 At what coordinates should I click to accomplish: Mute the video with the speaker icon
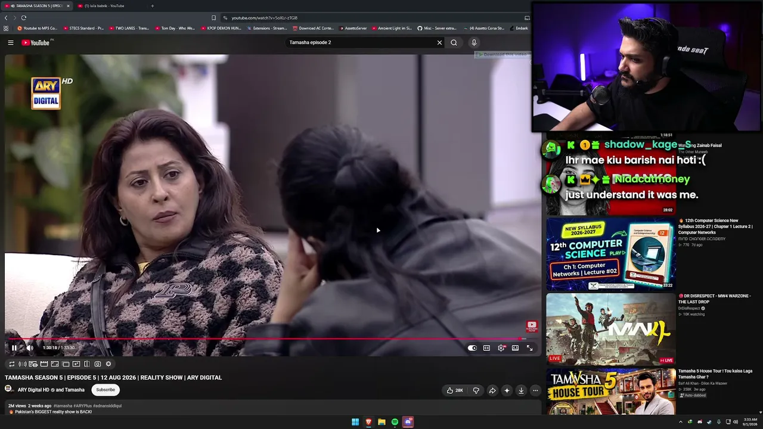click(30, 348)
